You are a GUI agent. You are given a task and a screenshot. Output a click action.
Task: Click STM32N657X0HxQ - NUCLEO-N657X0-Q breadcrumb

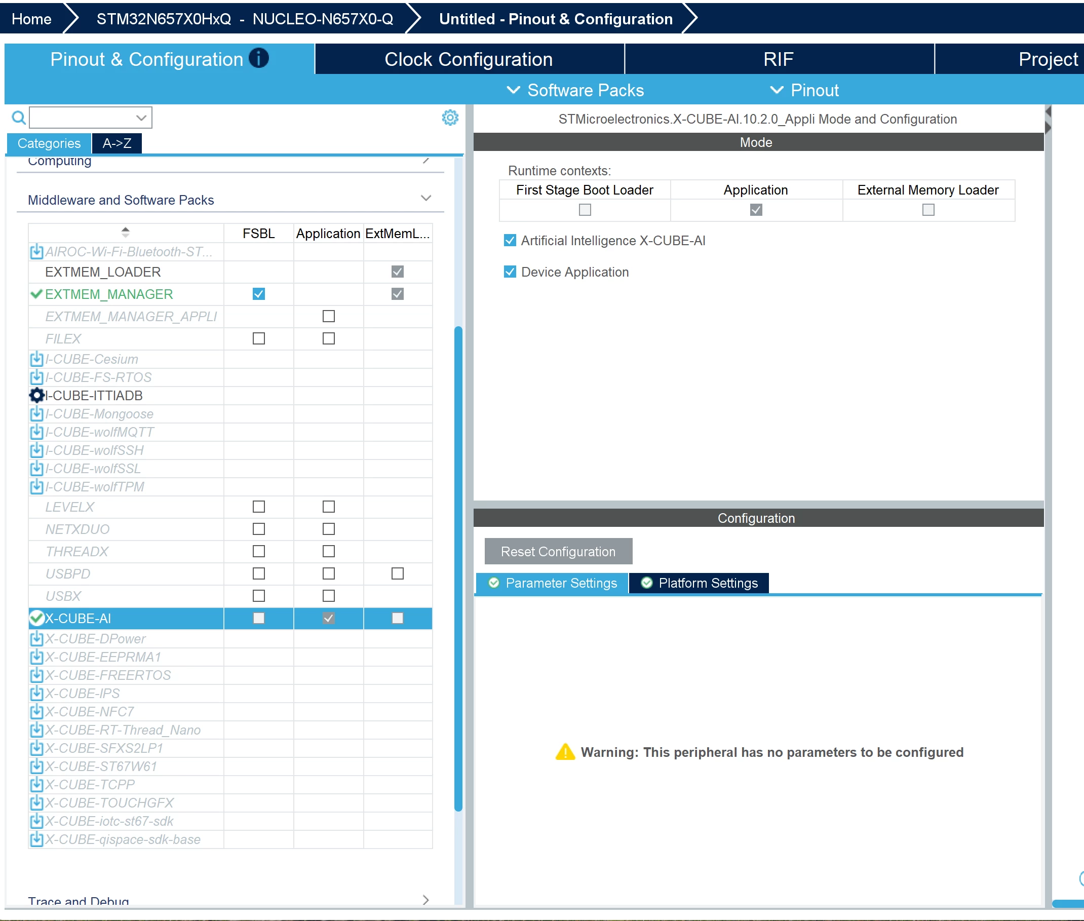(x=245, y=19)
